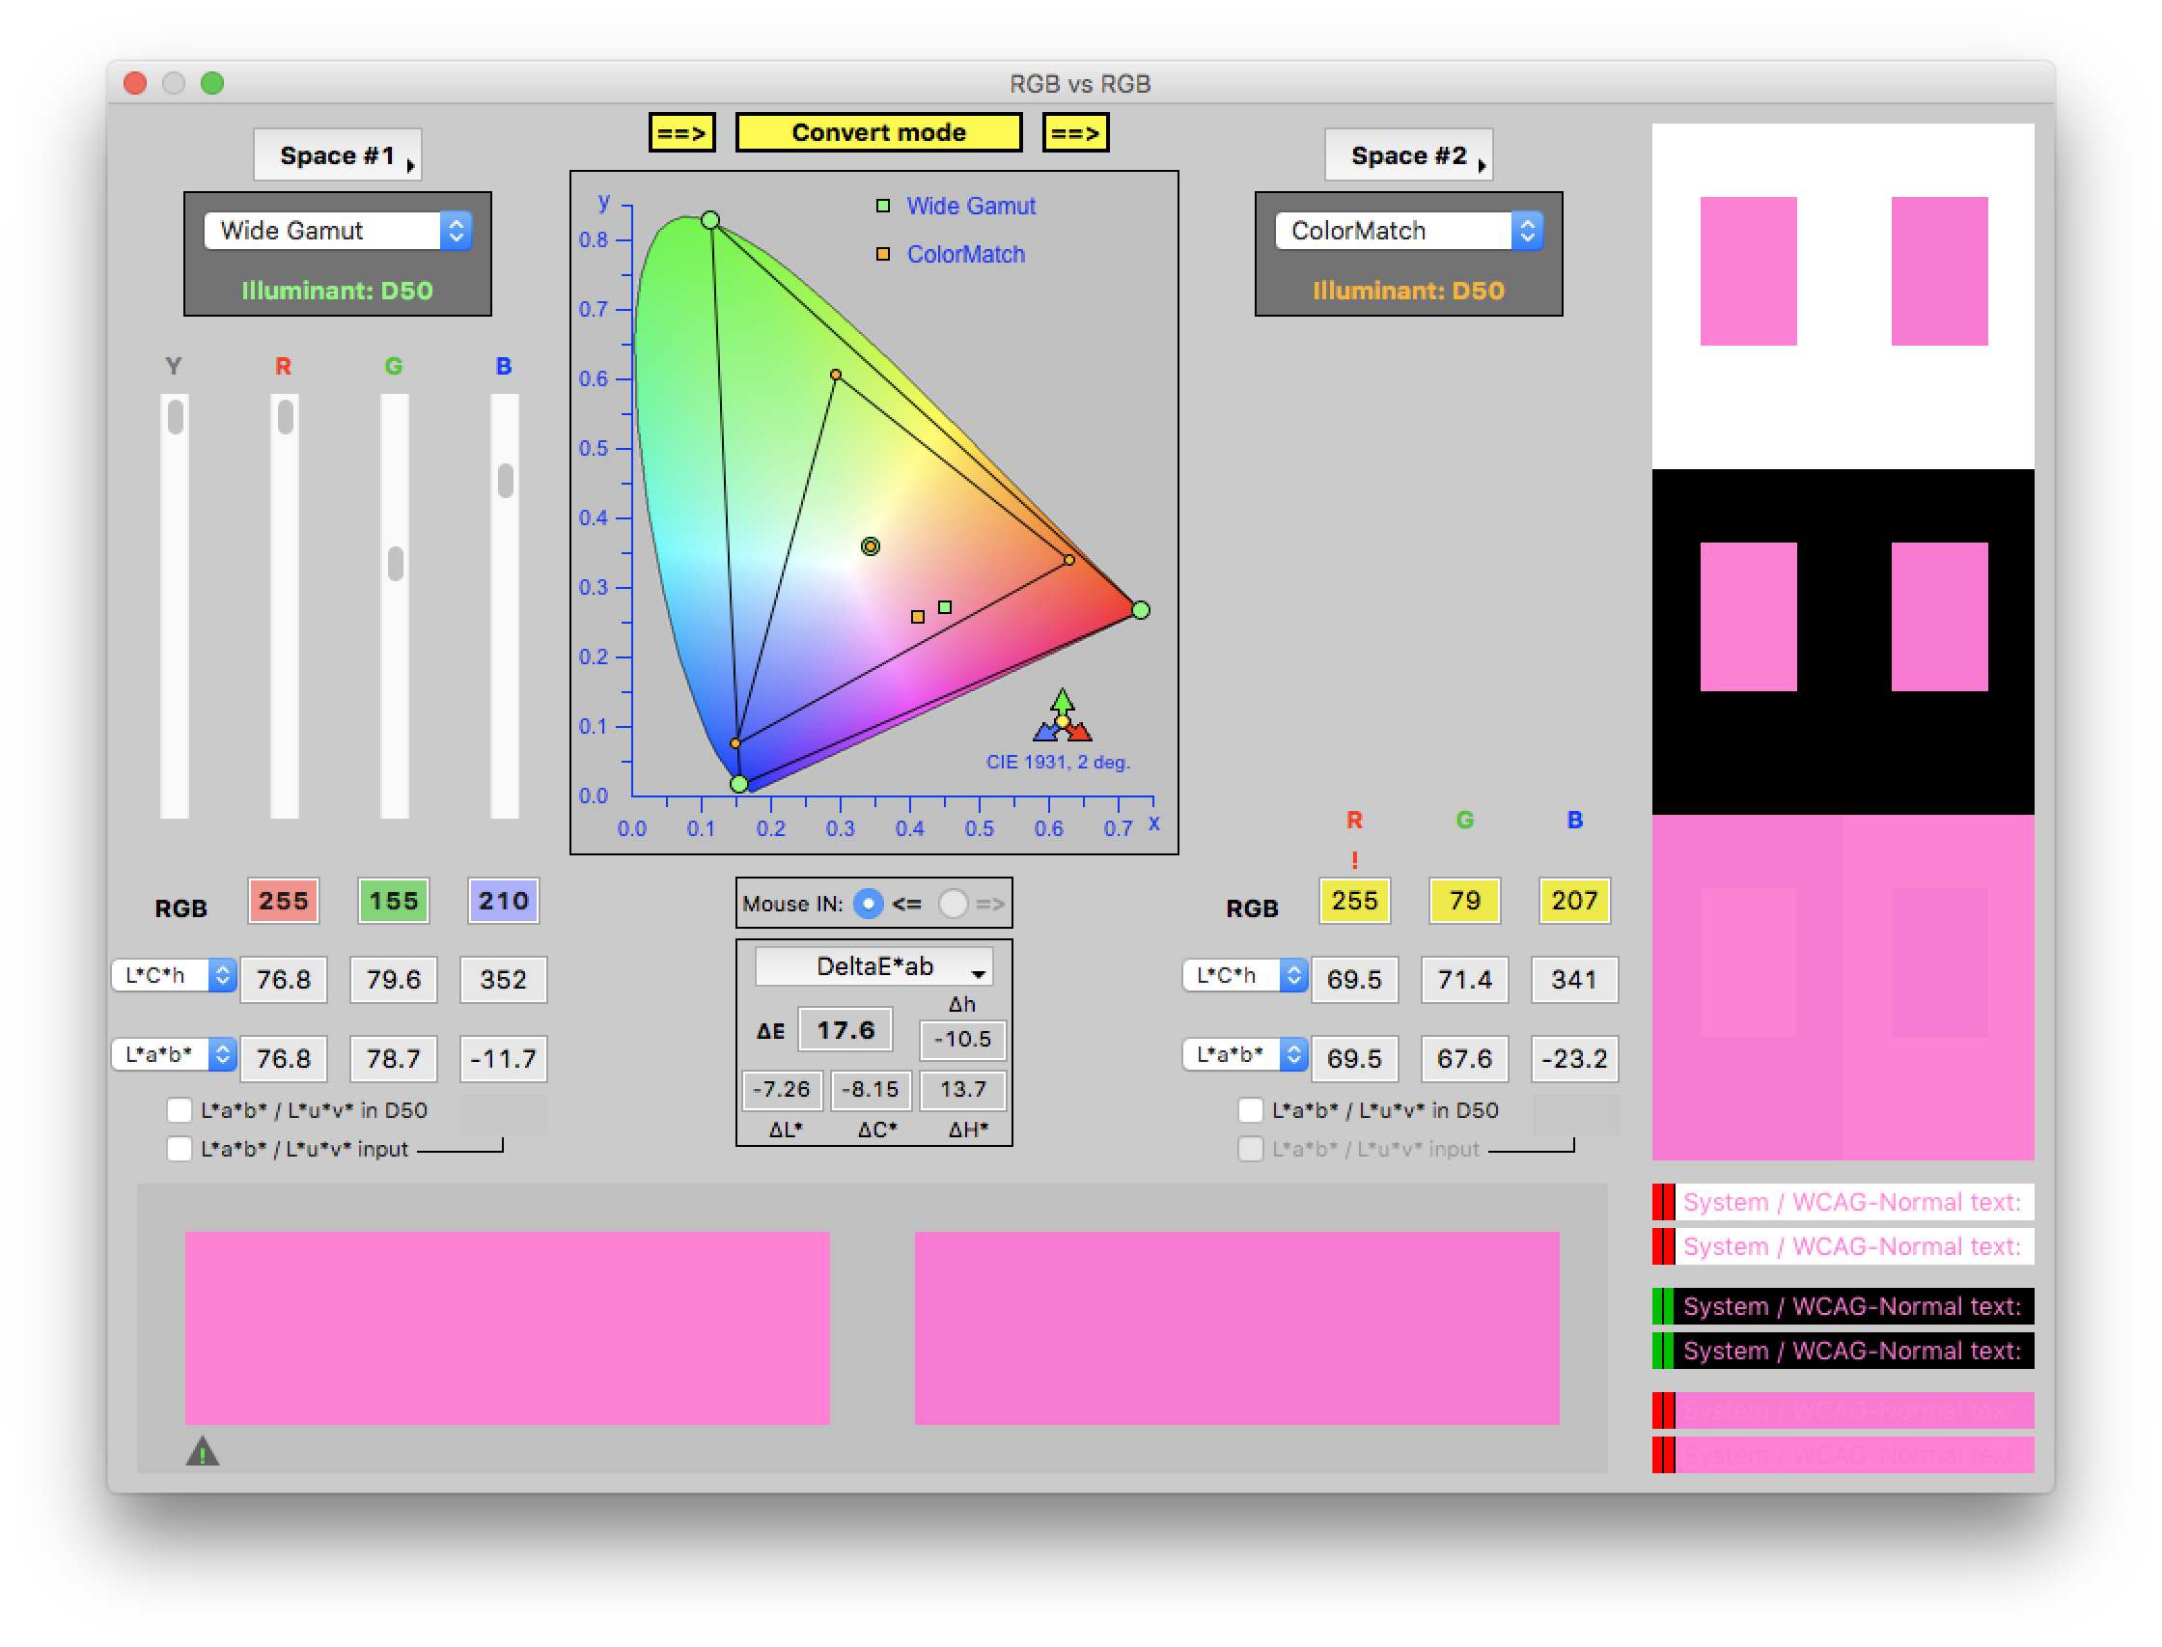Click Space #2 chroma value 71.4
Image resolution: width=2162 pixels, height=1647 pixels.
1464,979
